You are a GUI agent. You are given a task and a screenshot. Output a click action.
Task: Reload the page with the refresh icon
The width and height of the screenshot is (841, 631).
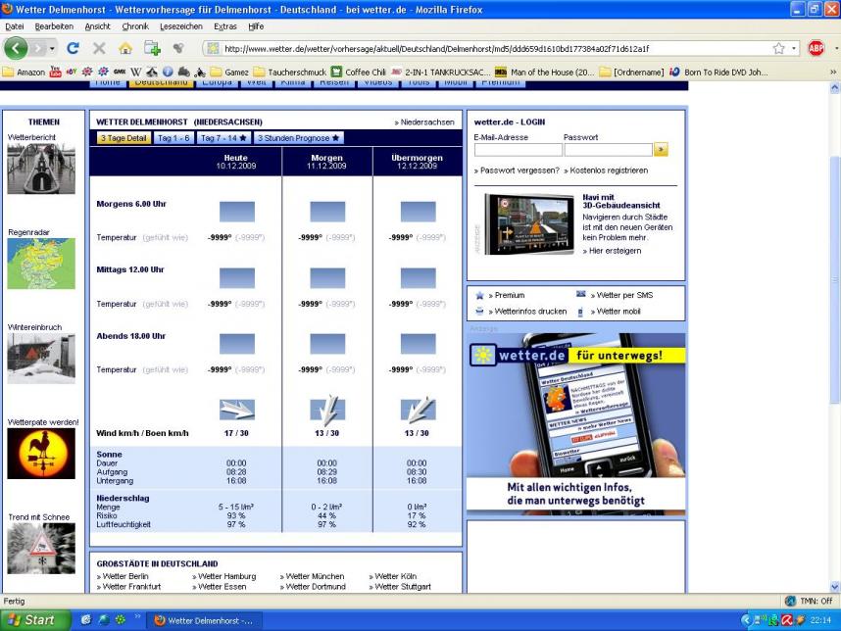coord(73,49)
